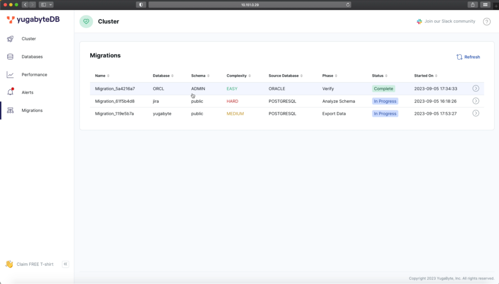
Task: Expand details for Migration_61f5b4d8
Action: [x=476, y=101]
